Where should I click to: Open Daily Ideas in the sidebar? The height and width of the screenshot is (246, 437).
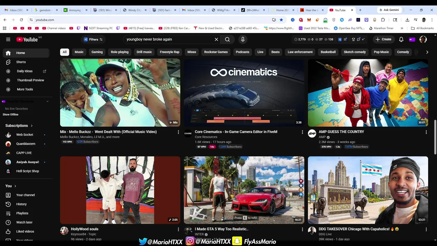click(26, 71)
